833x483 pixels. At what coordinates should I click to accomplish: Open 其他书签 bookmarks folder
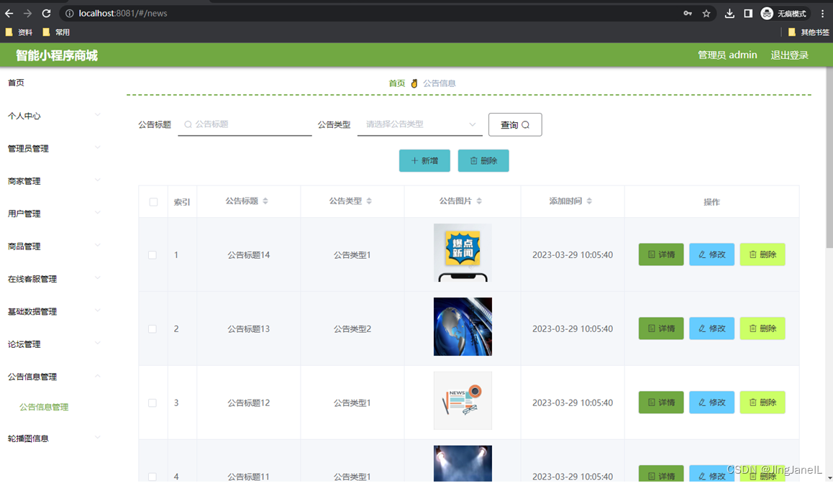(x=809, y=32)
